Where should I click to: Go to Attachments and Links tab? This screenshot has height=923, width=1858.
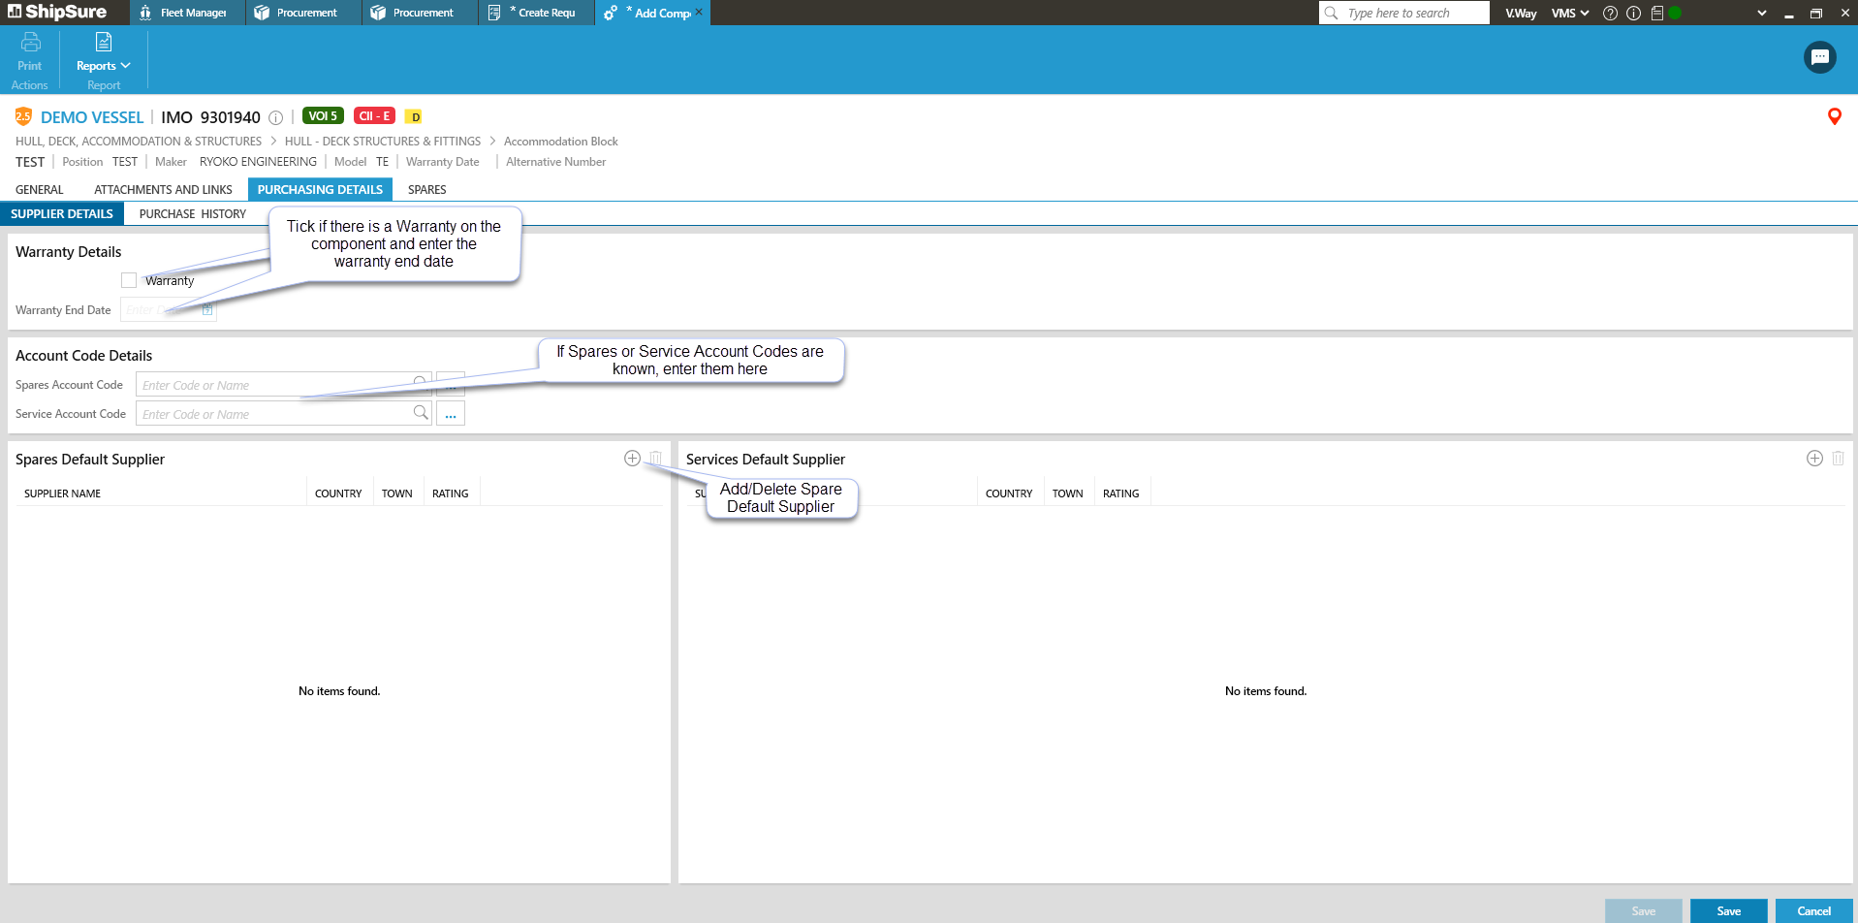[163, 190]
